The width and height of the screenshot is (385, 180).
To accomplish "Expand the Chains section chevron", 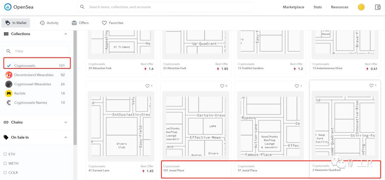I will pyautogui.click(x=66, y=122).
